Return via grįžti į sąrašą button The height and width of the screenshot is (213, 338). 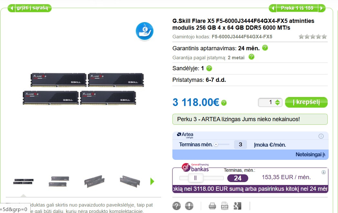point(30,8)
